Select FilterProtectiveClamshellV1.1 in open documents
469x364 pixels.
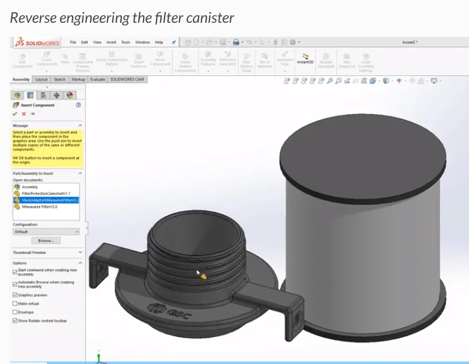coord(46,193)
